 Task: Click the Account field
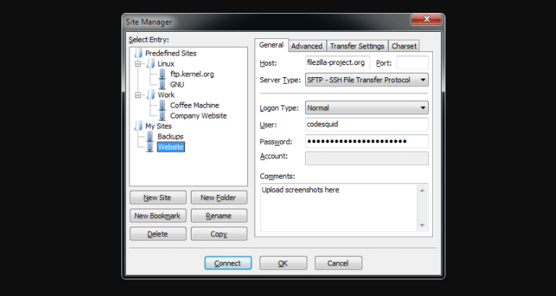pos(367,158)
